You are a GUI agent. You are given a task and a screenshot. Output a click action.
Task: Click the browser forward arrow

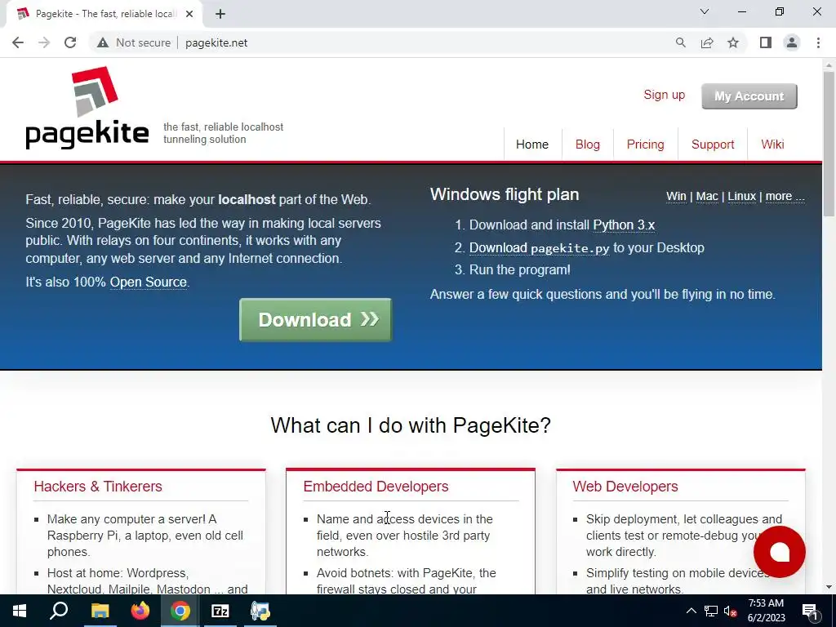pyautogui.click(x=44, y=42)
